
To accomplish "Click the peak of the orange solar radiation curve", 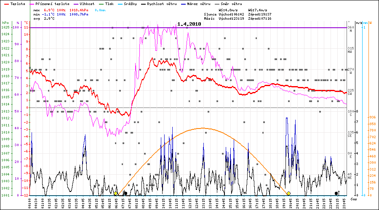I will (202, 128).
